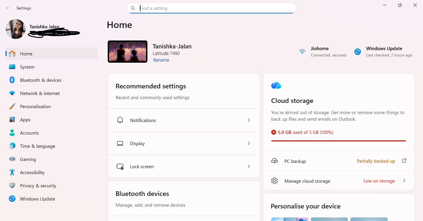Click the Bluetooth icon in sidebar
This screenshot has width=423, height=221.
pyautogui.click(x=12, y=80)
